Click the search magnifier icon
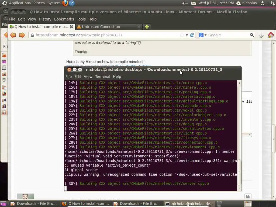The width and height of the screenshot is (276, 207). pos(252,35)
